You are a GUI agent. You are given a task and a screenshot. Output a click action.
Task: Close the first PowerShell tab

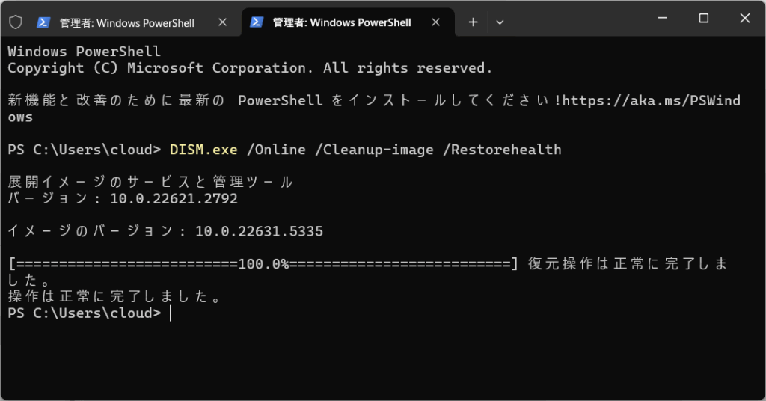(222, 22)
